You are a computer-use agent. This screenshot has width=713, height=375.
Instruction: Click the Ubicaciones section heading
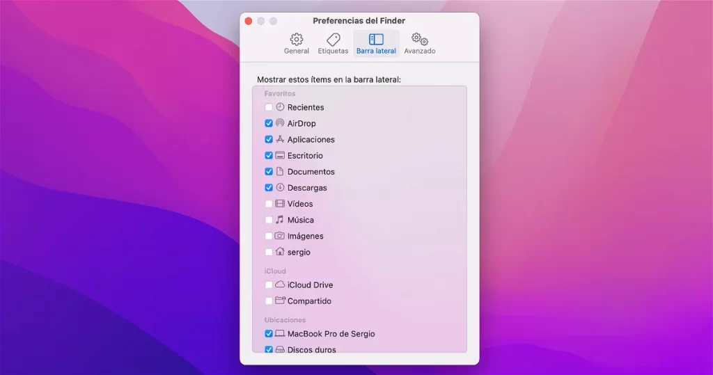click(x=285, y=319)
